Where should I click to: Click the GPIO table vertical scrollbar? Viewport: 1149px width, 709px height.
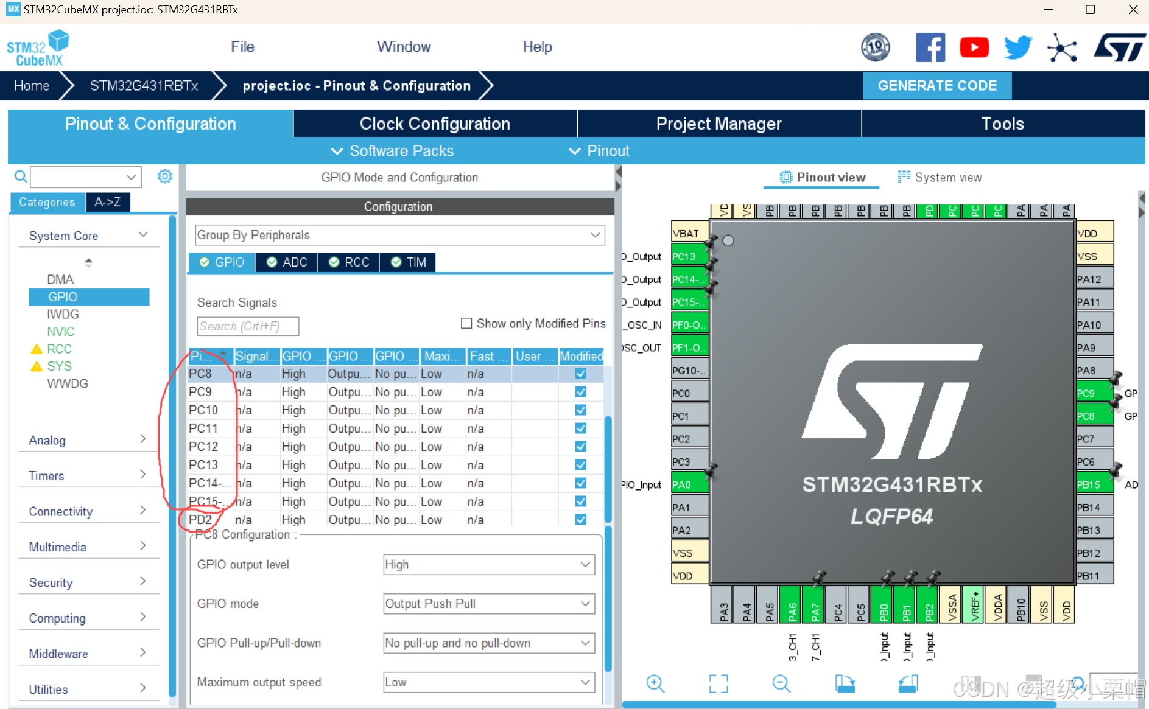click(608, 469)
